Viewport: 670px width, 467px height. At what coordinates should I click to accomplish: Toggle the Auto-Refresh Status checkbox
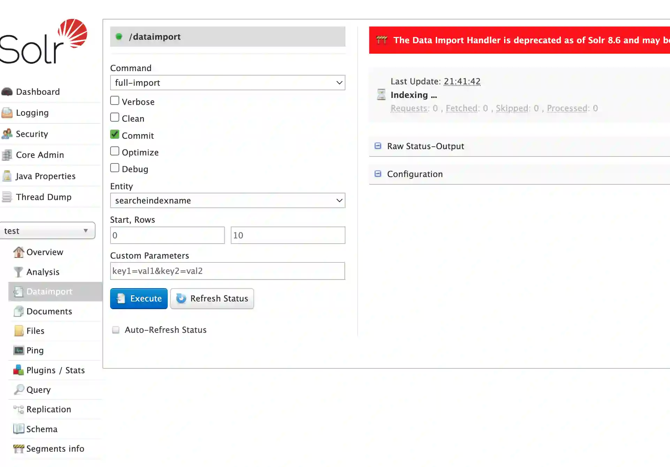coord(116,330)
